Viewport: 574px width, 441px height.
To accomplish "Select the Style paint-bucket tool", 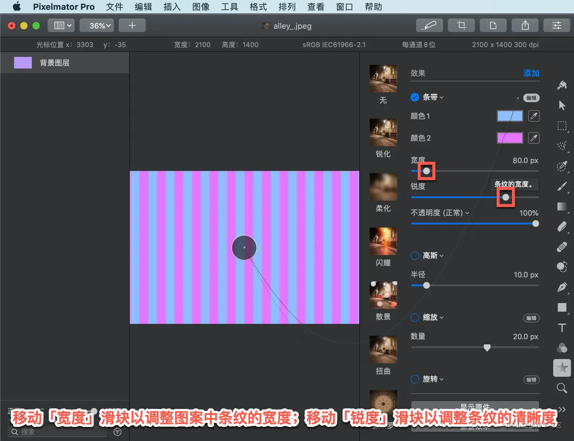I will tap(562, 85).
